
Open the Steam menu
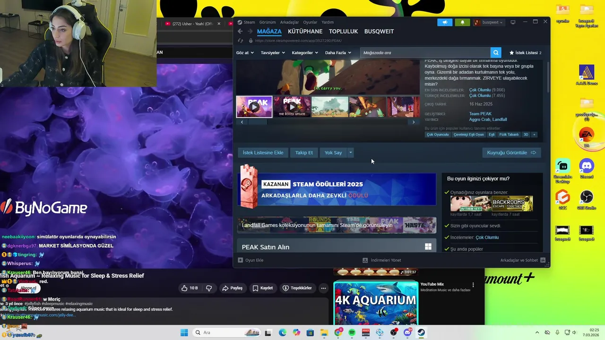[246, 22]
